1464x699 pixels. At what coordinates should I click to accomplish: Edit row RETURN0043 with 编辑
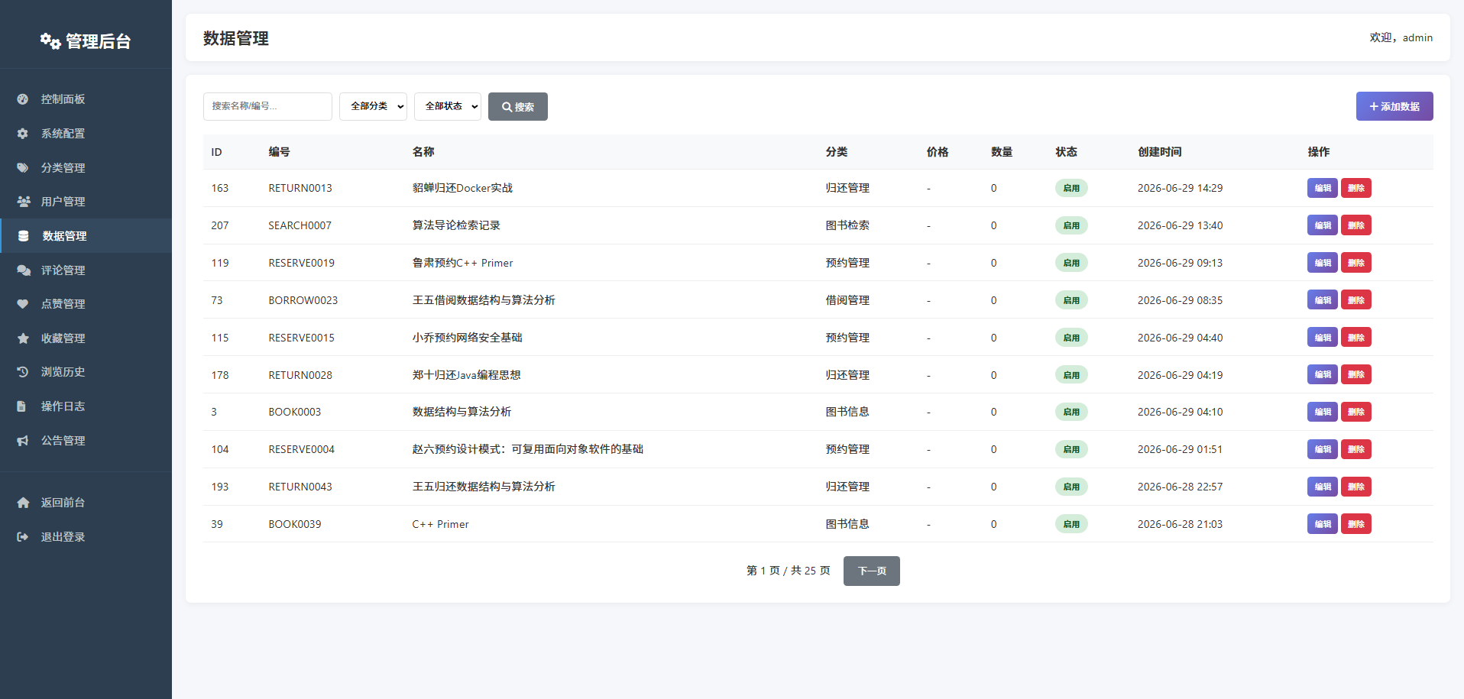tap(1323, 487)
